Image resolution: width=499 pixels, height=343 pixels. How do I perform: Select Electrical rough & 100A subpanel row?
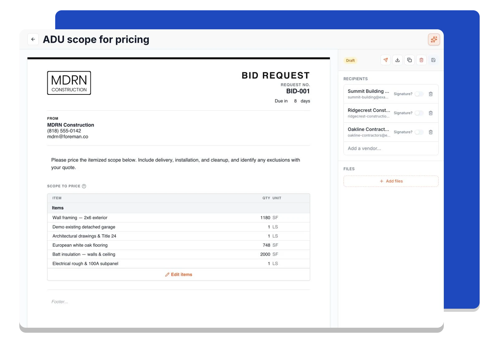pos(178,263)
